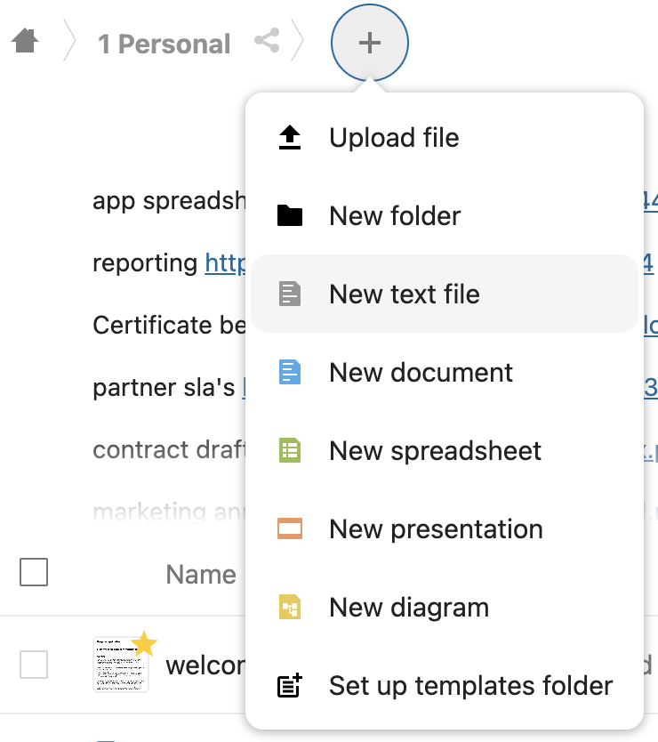Click the blue New document icon

pyautogui.click(x=290, y=372)
